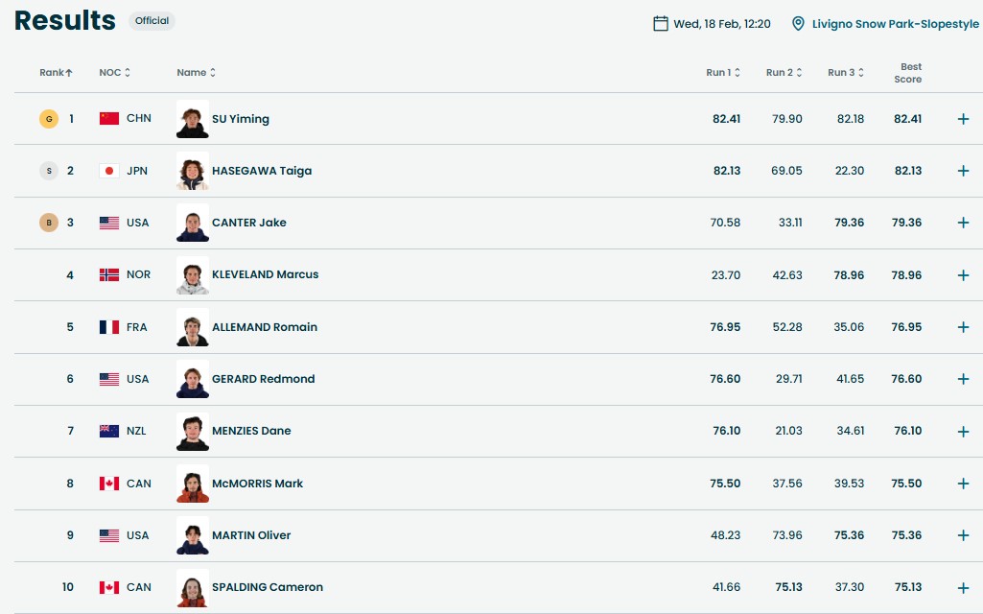Click GERARD Redmond's athlete photo

(193, 379)
